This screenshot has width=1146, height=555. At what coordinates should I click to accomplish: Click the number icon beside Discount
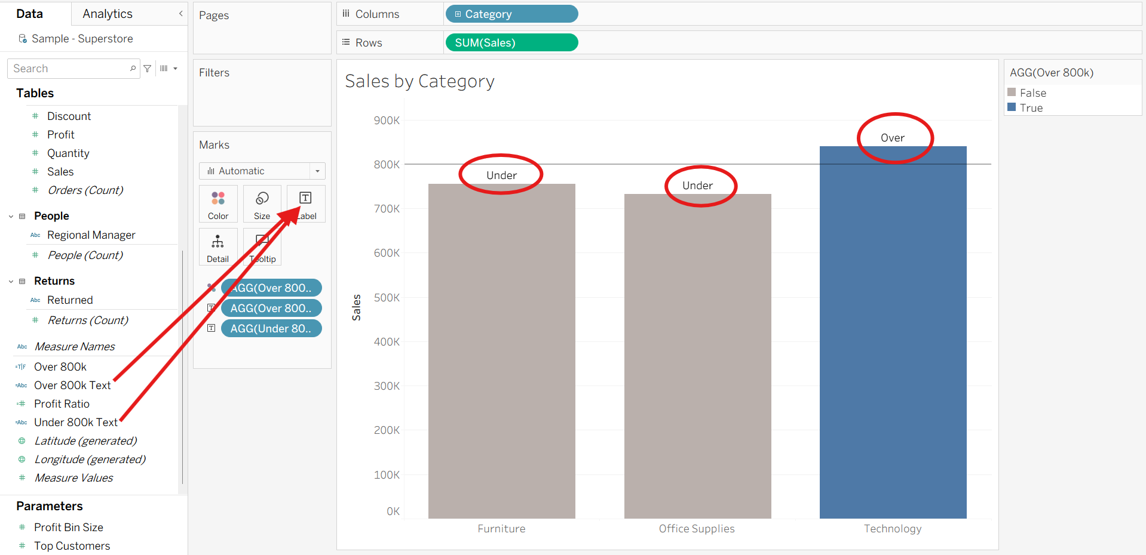click(35, 116)
